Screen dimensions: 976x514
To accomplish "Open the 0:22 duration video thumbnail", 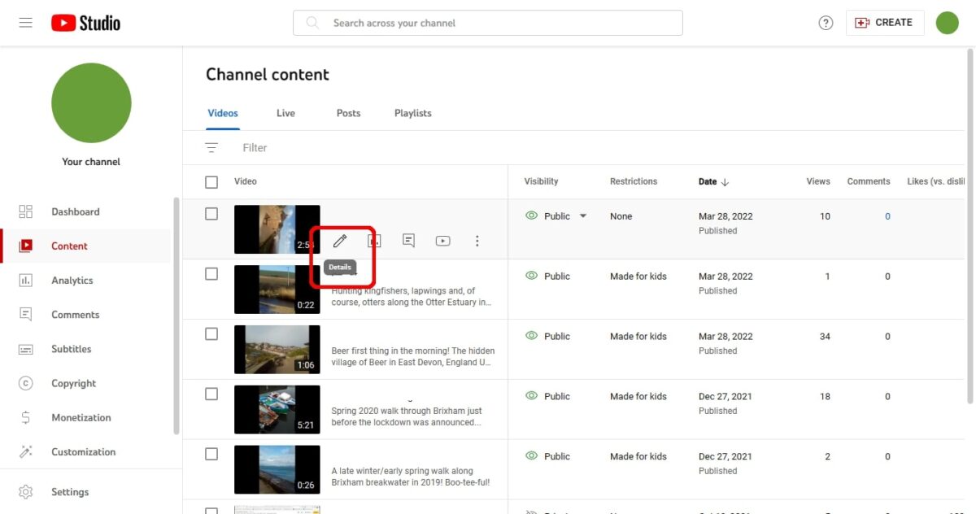I will point(277,290).
